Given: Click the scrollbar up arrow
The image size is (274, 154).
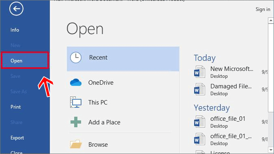Looking at the screenshot, I should point(271,20).
